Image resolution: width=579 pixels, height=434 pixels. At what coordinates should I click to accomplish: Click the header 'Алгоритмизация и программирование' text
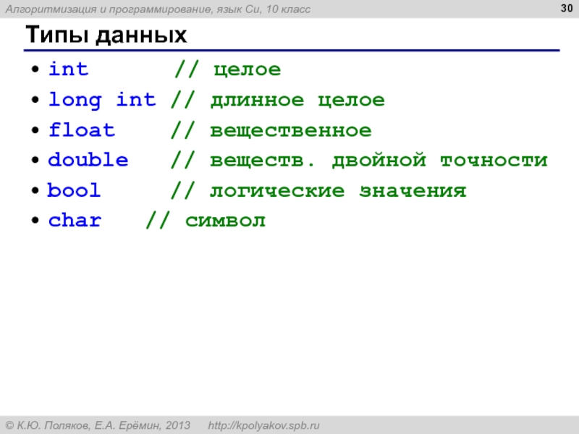(x=109, y=9)
